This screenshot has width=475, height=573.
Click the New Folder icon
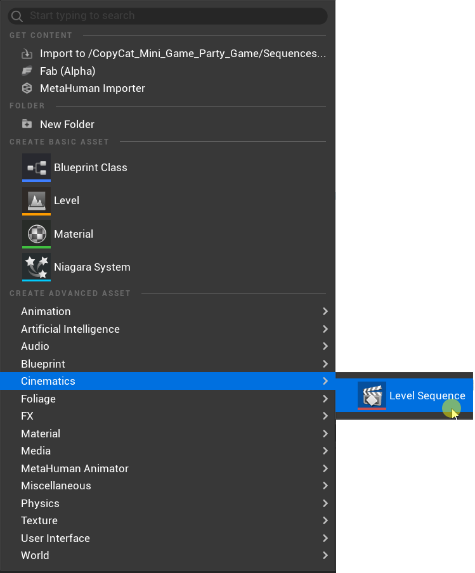[27, 124]
